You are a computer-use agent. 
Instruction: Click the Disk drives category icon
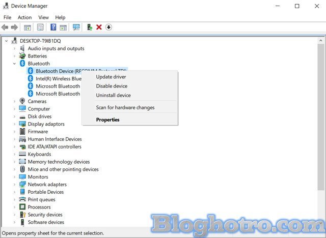pyautogui.click(x=22, y=117)
